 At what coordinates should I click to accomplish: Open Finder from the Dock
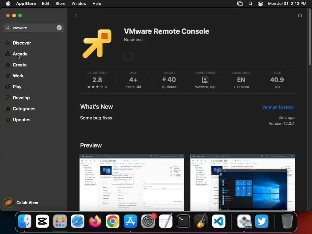[x=25, y=221]
